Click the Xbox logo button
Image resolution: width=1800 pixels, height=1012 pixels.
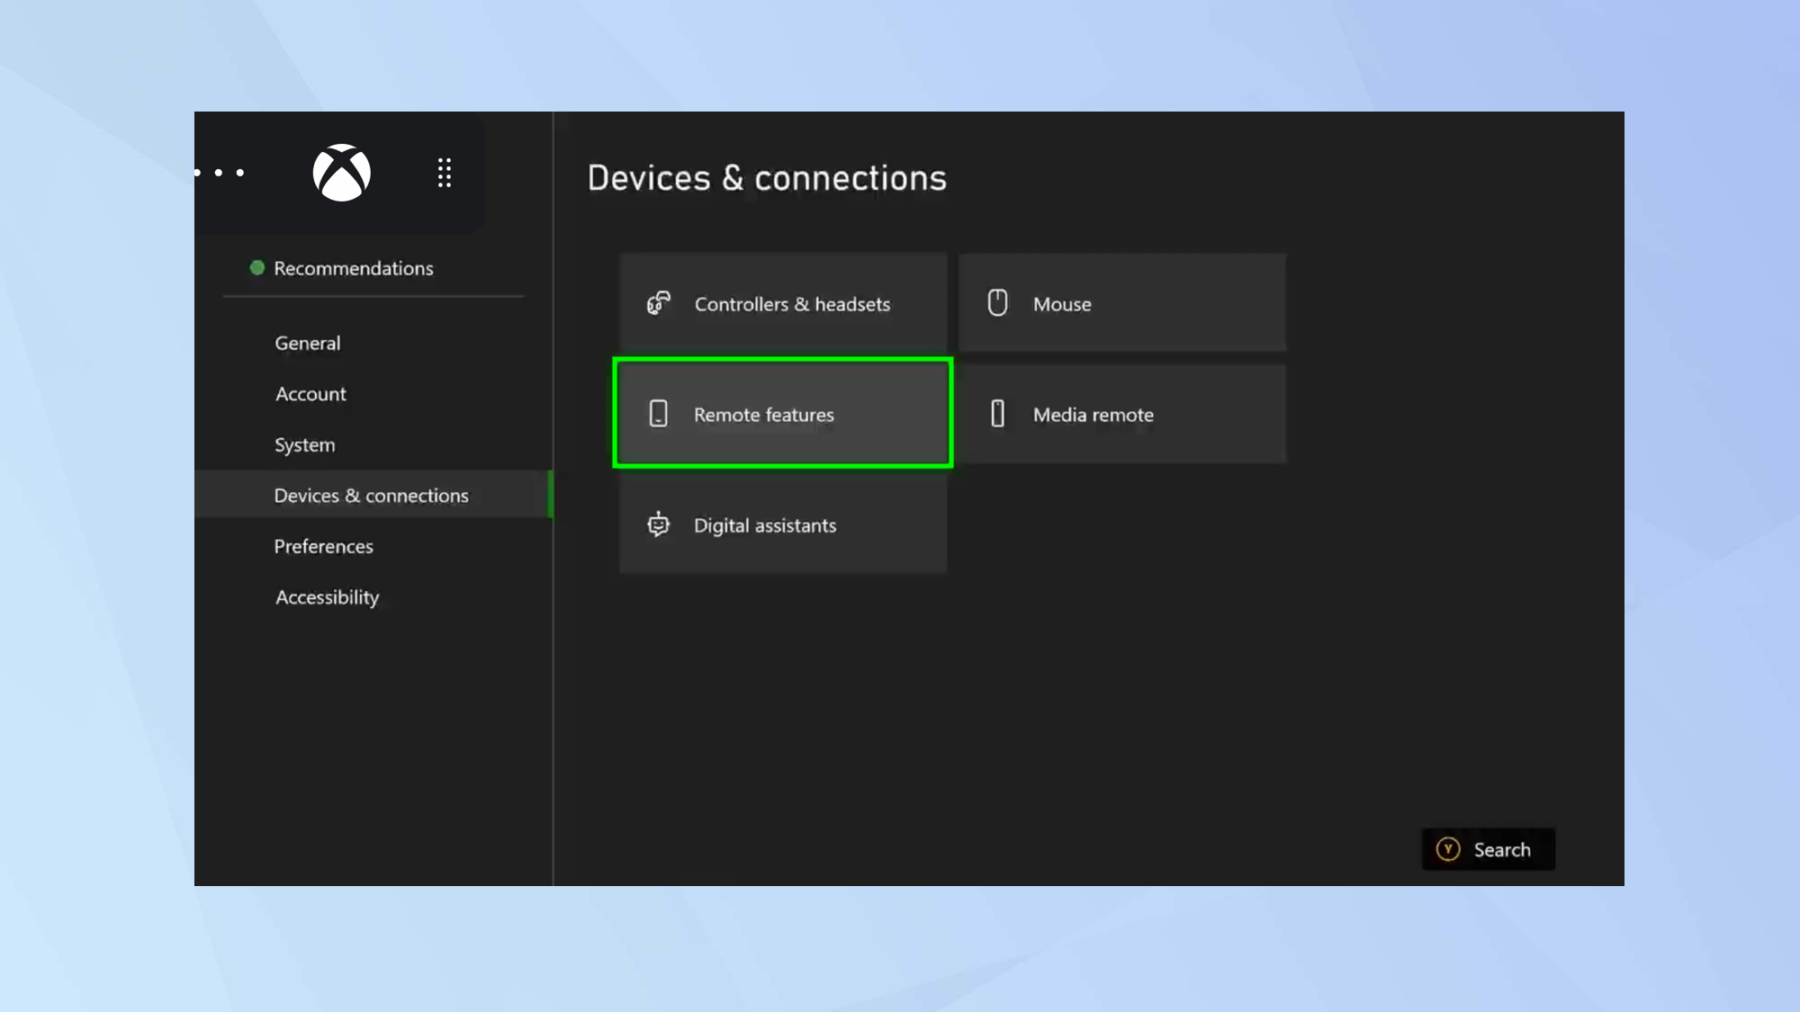click(340, 172)
